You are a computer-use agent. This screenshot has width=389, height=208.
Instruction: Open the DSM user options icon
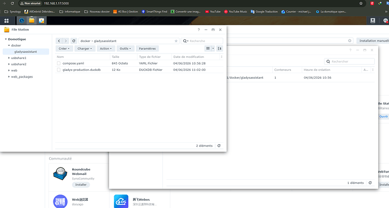click(x=373, y=21)
